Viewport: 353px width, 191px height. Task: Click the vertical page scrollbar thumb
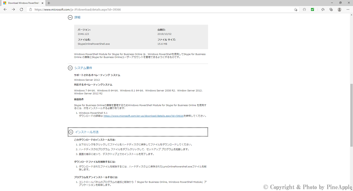pyautogui.click(x=351, y=115)
